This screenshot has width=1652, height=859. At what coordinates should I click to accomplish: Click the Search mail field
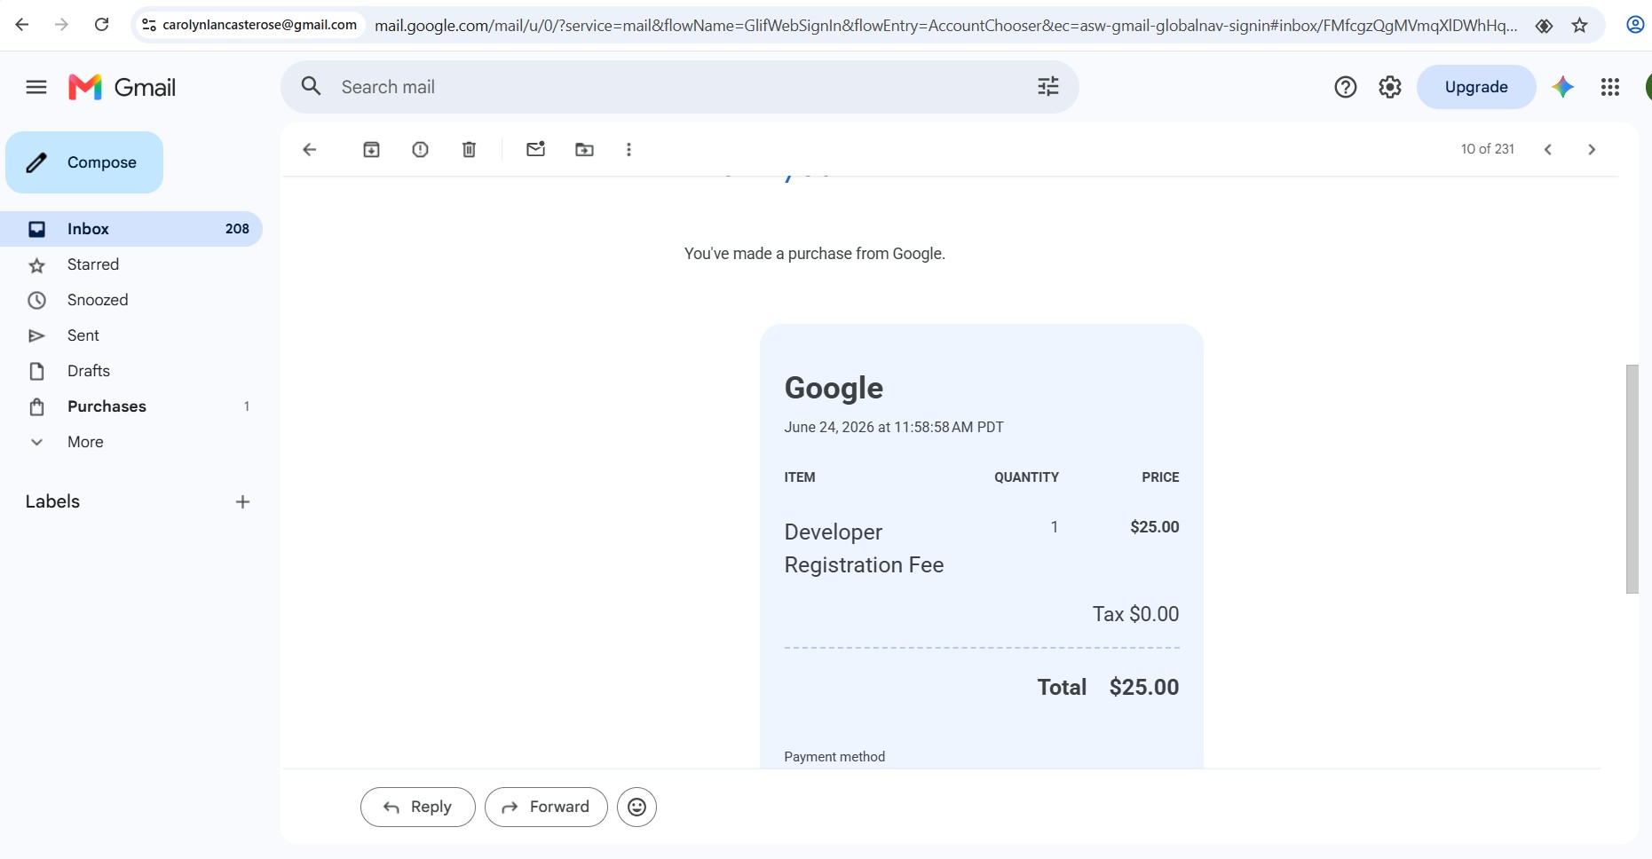[680, 87]
